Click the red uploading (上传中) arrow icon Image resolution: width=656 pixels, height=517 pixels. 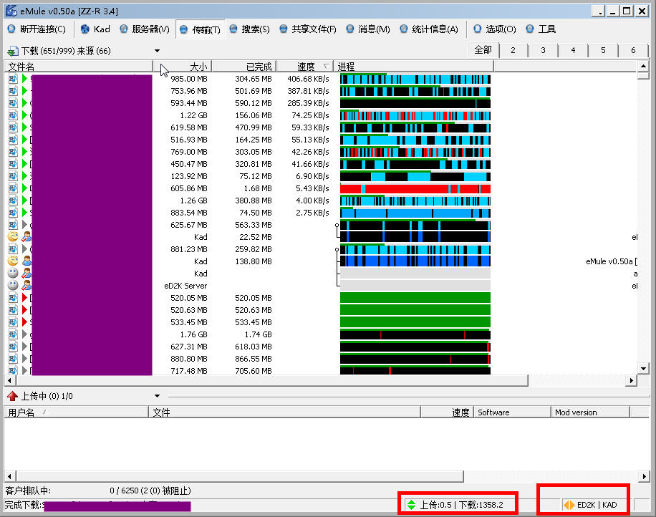click(13, 396)
